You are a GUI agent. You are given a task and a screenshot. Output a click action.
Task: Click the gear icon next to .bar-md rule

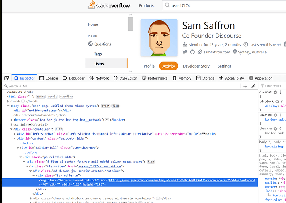point(275,115)
